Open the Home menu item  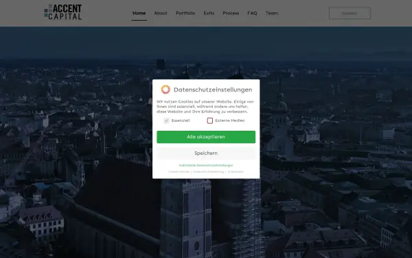139,13
